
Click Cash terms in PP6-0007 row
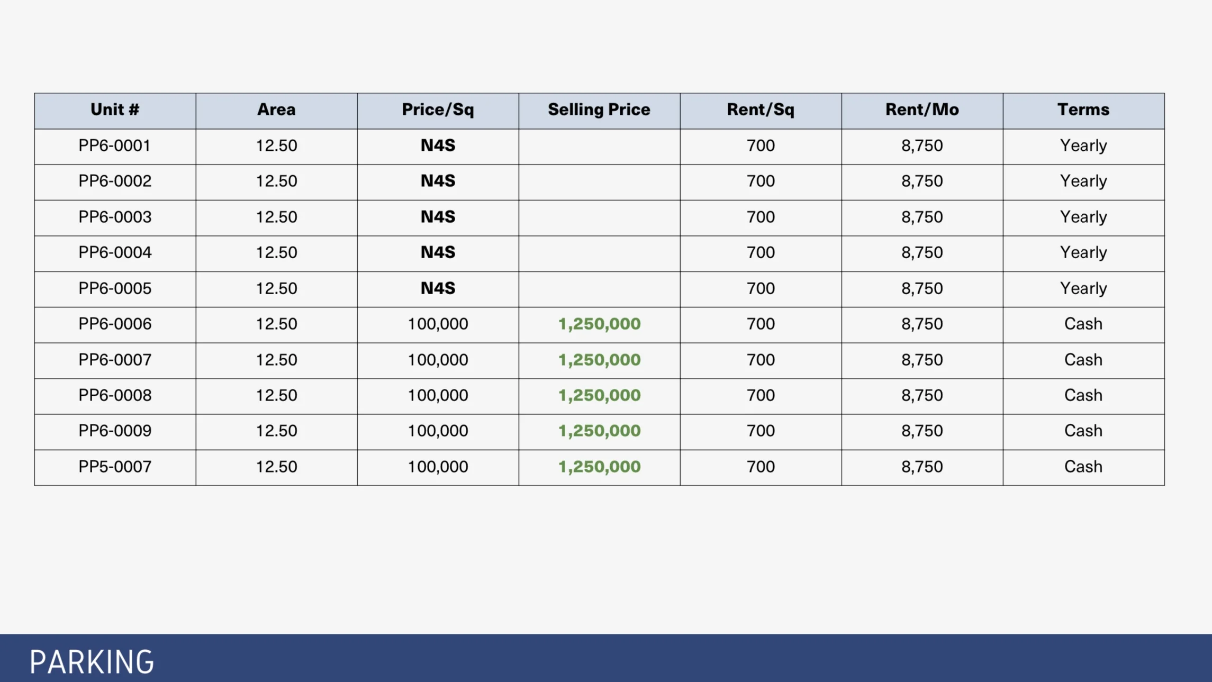1083,360
